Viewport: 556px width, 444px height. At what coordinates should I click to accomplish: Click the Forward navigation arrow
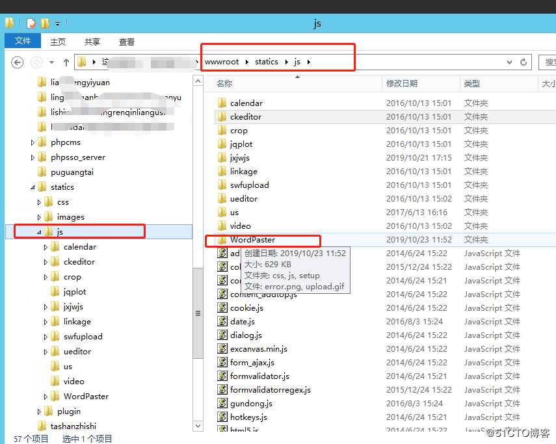pyautogui.click(x=36, y=62)
